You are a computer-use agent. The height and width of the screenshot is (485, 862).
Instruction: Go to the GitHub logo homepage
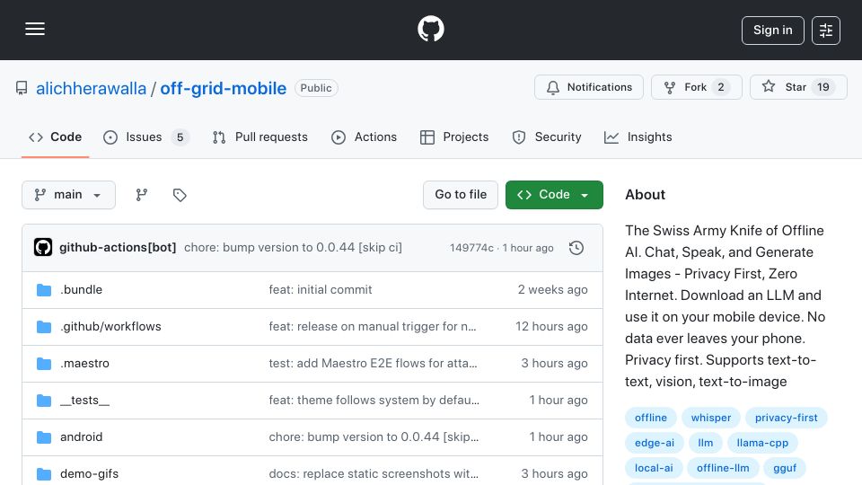click(430, 29)
